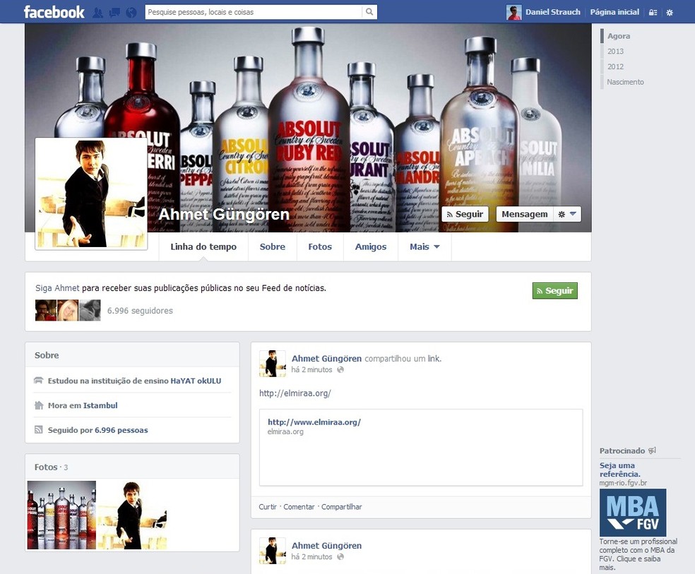The width and height of the screenshot is (695, 574).
Task: Switch to the Fotos tab
Action: tap(320, 246)
